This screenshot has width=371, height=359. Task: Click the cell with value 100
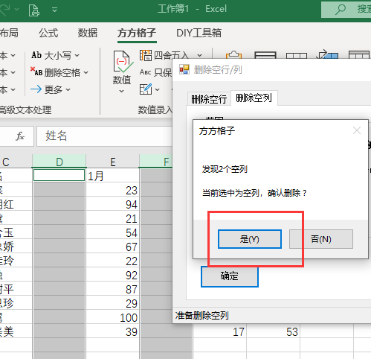coord(112,317)
